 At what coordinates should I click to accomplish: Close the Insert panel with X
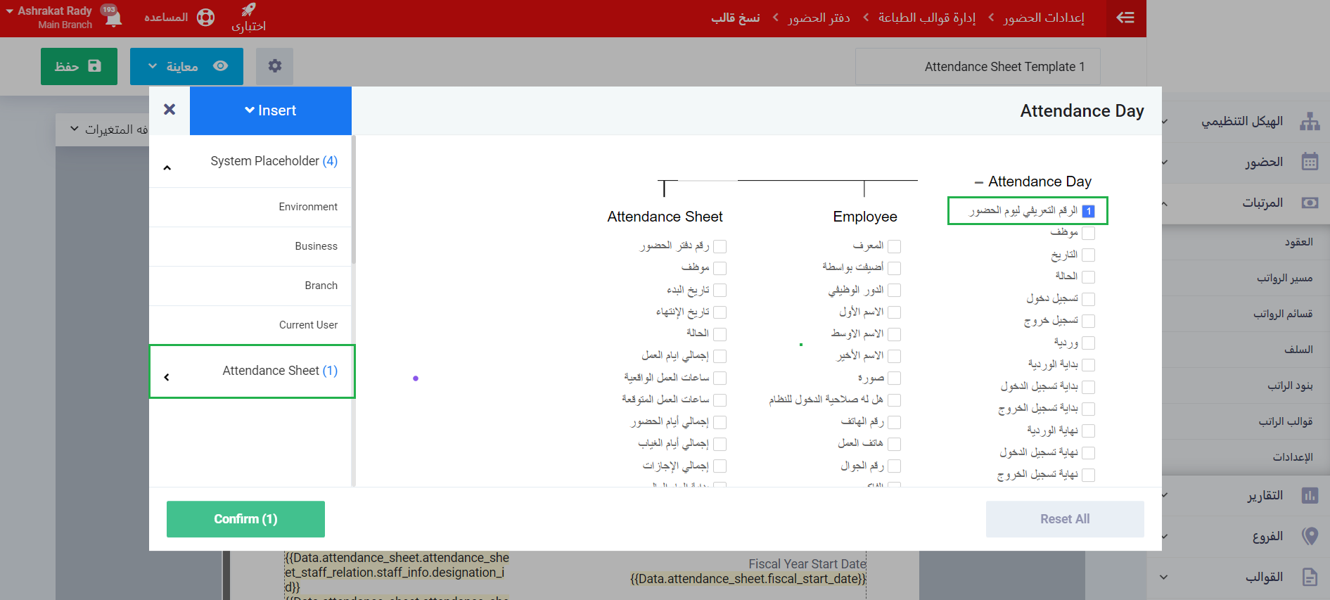click(170, 110)
